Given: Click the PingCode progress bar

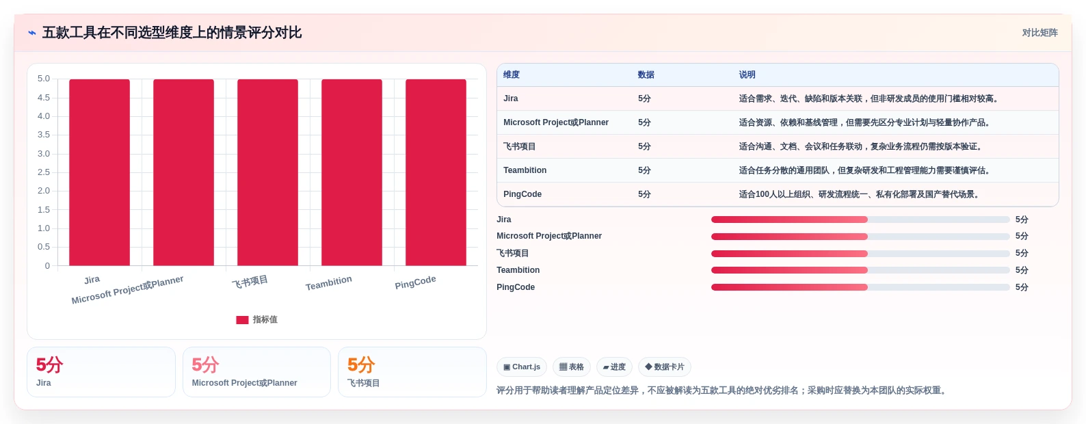Looking at the screenshot, I should [860, 287].
